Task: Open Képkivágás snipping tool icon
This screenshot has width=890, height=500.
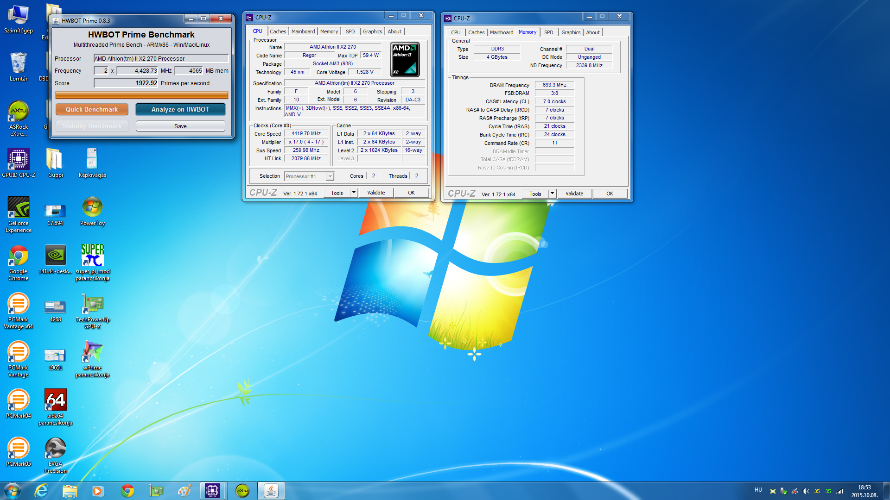Action: pos(92,162)
